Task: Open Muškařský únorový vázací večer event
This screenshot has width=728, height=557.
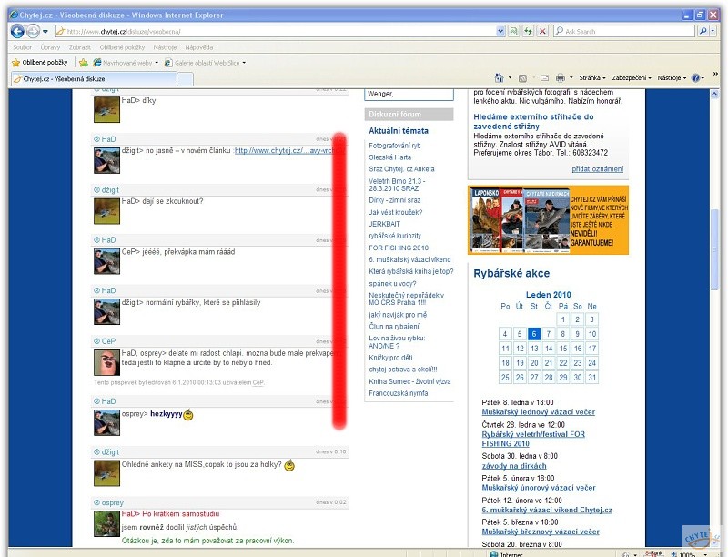Action: (539, 488)
